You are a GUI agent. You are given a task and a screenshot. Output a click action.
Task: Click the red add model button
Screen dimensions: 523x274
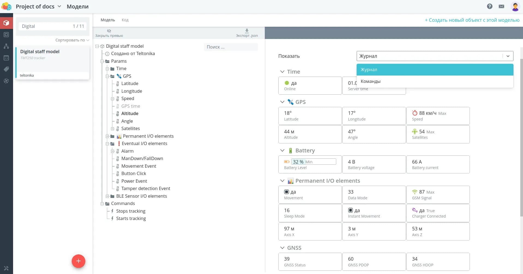(x=78, y=261)
